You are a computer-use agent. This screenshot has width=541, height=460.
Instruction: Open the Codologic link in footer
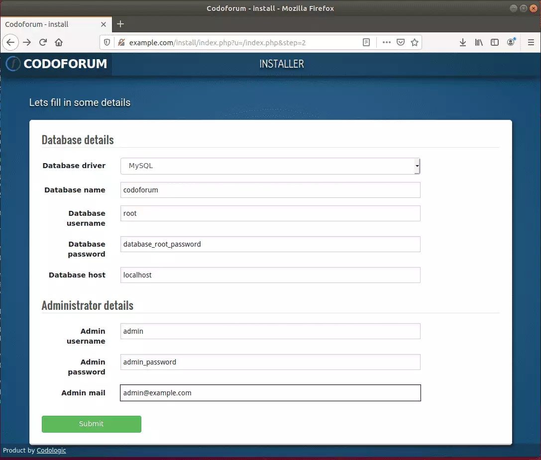(51, 451)
